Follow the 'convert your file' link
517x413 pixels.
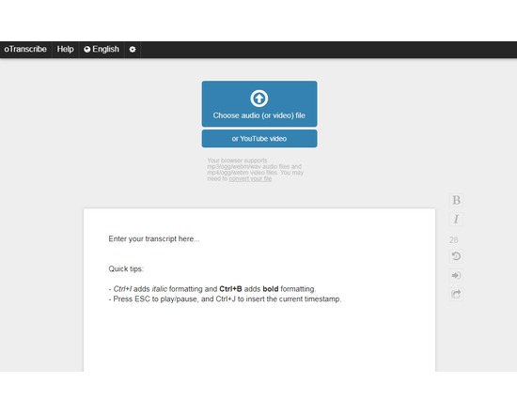(250, 178)
